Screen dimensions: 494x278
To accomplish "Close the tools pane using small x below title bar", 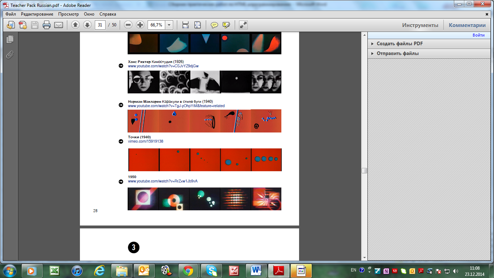I will click(487, 14).
